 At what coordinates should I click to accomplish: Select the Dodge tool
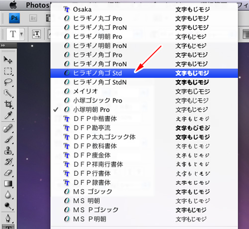pyautogui.click(x=8, y=206)
